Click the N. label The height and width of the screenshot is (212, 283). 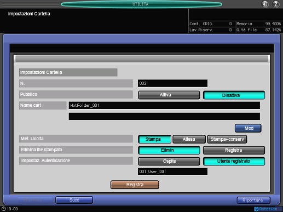tap(76, 83)
